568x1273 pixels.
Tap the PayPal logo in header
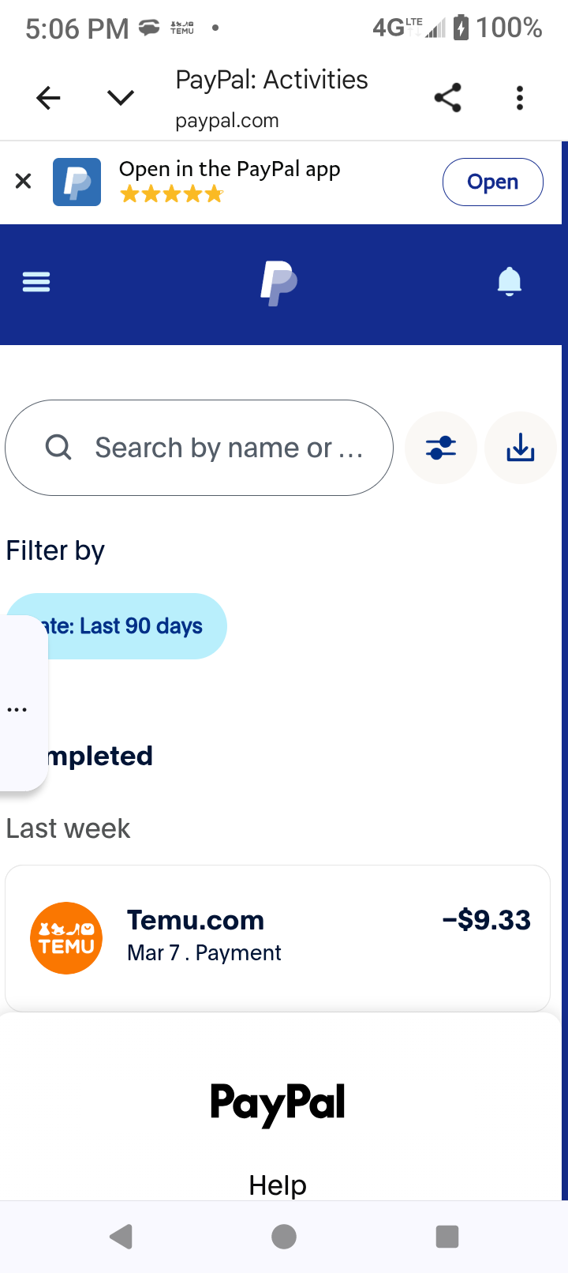click(x=278, y=283)
